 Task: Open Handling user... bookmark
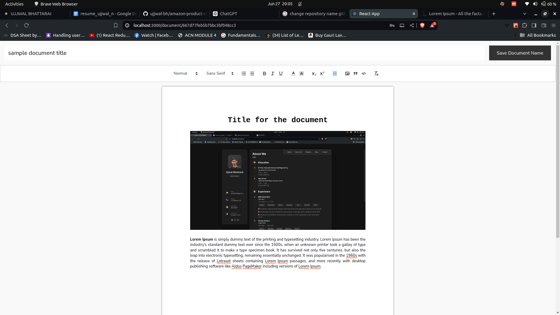click(x=65, y=35)
